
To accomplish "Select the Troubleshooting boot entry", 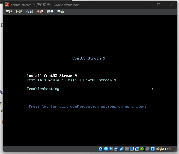I will (x=43, y=89).
